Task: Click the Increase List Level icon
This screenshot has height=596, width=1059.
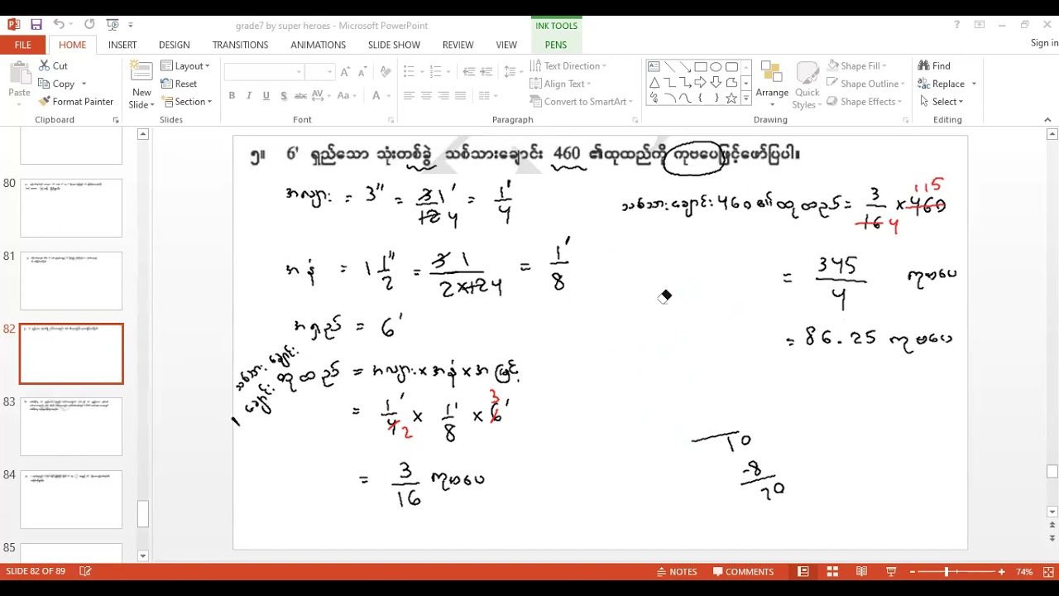Action: (x=486, y=72)
